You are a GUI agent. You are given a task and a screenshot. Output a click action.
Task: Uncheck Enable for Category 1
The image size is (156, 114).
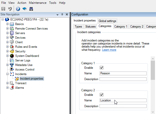pyautogui.click(x=102, y=68)
